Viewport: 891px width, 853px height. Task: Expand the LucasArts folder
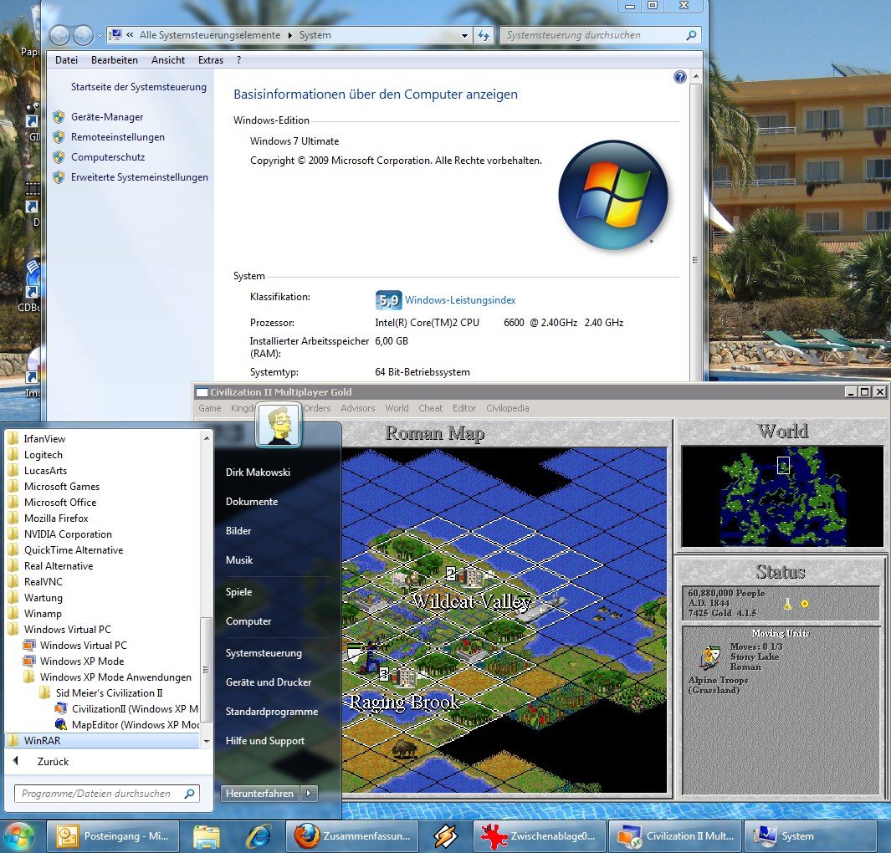point(38,470)
